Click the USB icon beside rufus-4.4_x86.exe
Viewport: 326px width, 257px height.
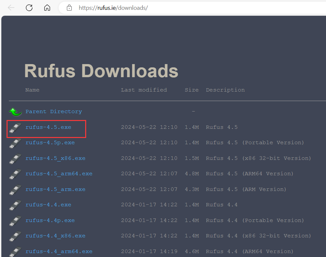15,236
